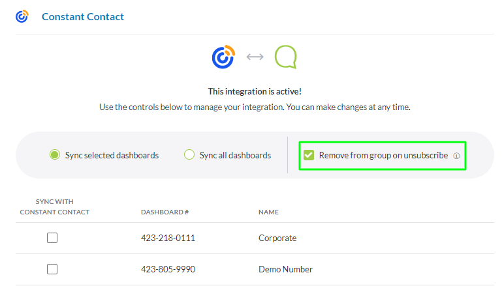The height and width of the screenshot is (288, 504).
Task: Click the bidirectional sync arrow icon
Action: pos(255,57)
